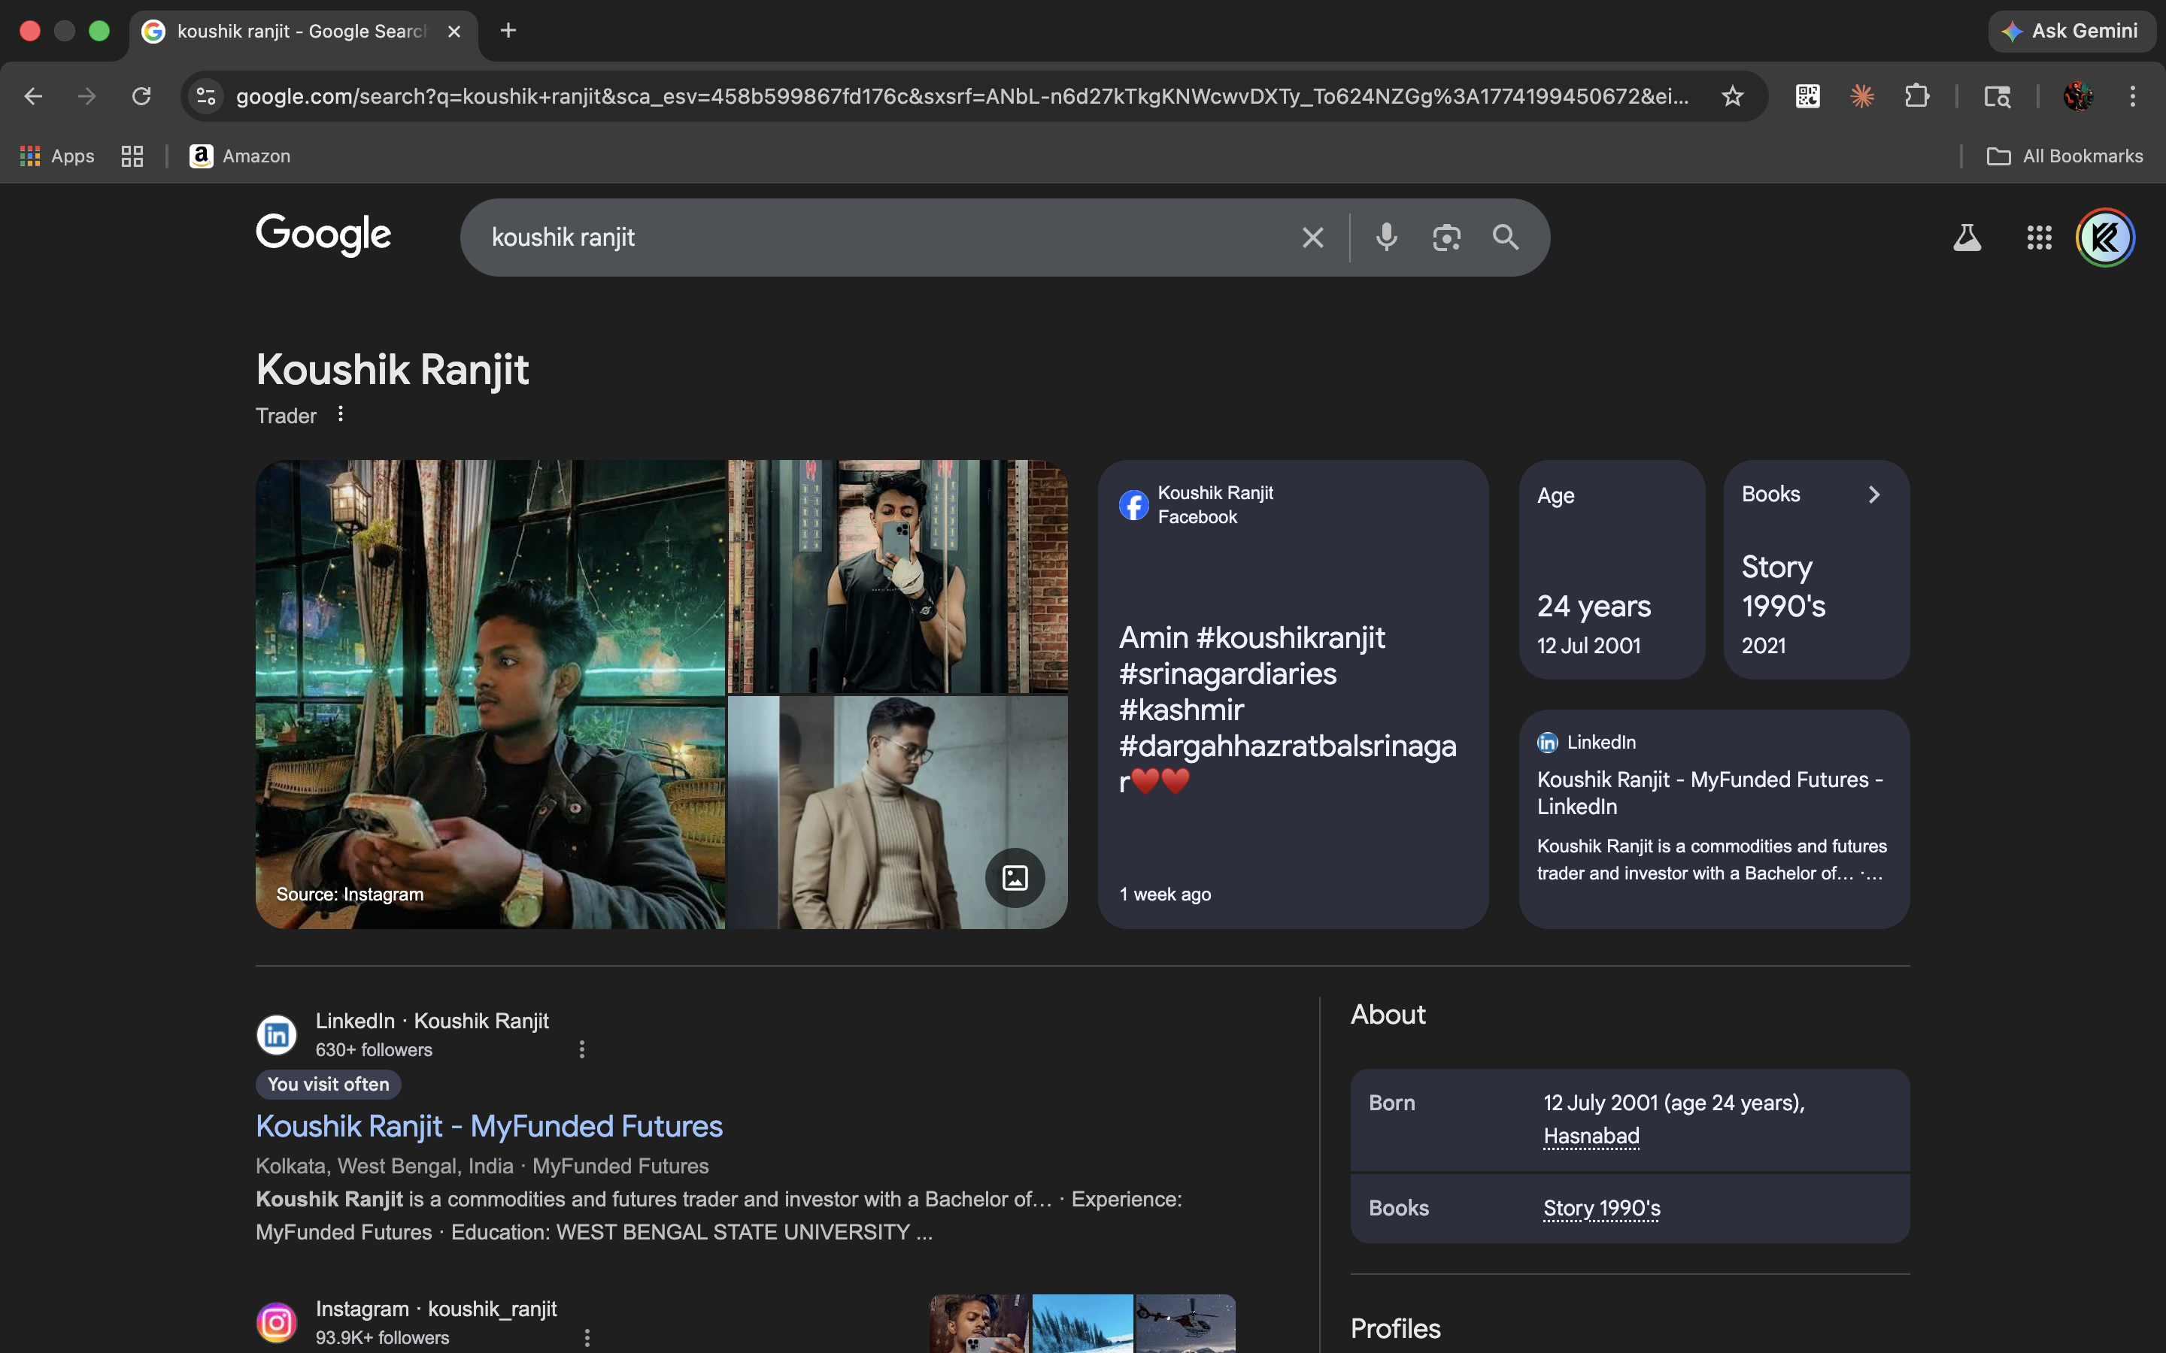Open LinkedIn result three-dot menu

582,1049
